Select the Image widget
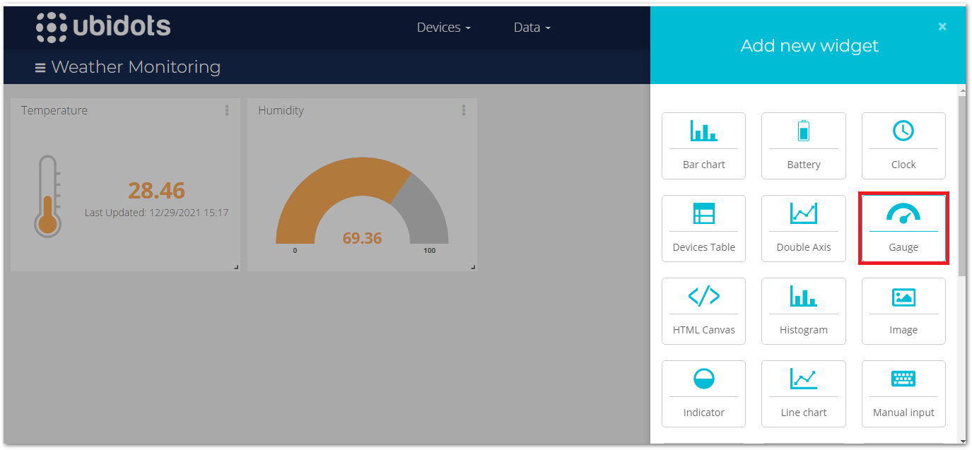Image resolution: width=972 pixels, height=450 pixels. point(903,311)
